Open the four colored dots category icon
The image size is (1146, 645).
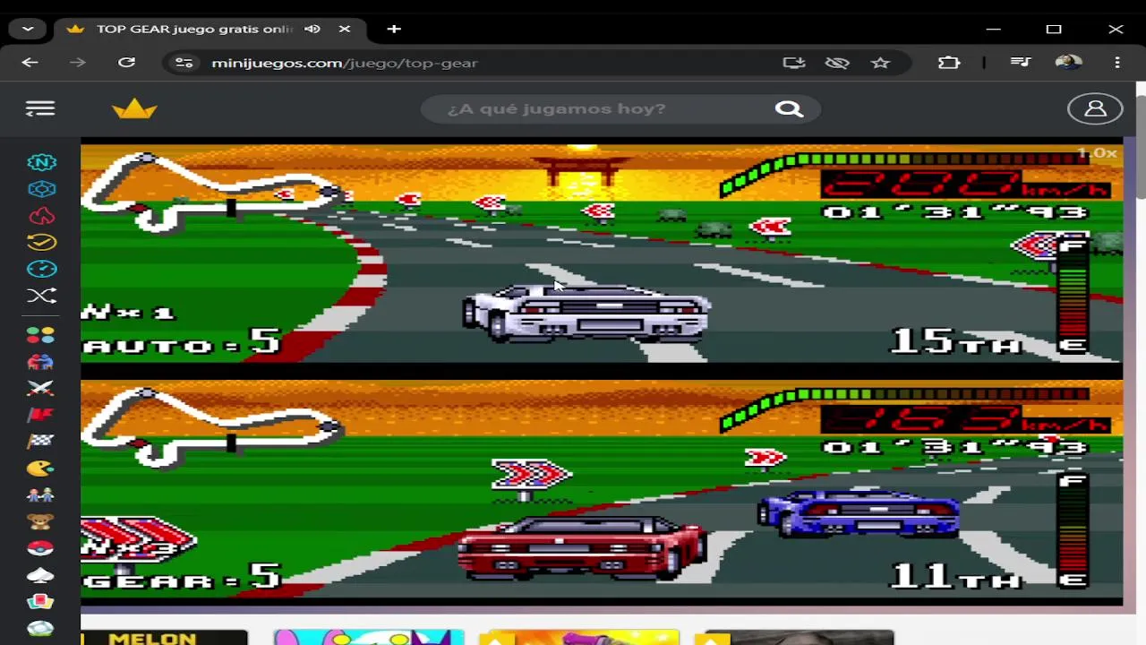pos(40,335)
